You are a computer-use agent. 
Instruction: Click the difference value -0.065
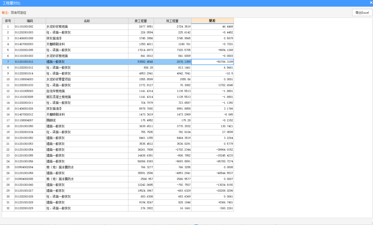tap(213, 114)
